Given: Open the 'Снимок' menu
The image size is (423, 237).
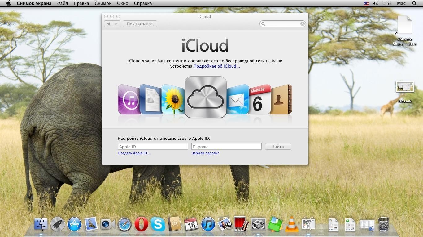Looking at the screenshot, I should tap(103, 3).
